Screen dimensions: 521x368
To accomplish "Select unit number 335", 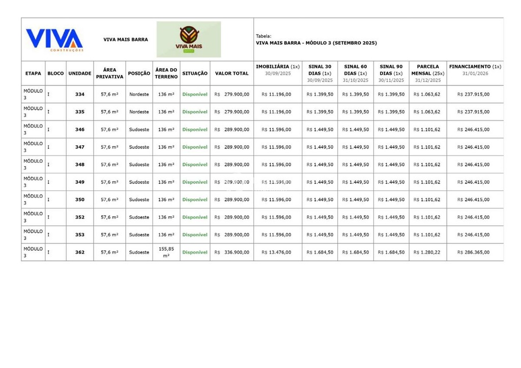I will click(80, 112).
